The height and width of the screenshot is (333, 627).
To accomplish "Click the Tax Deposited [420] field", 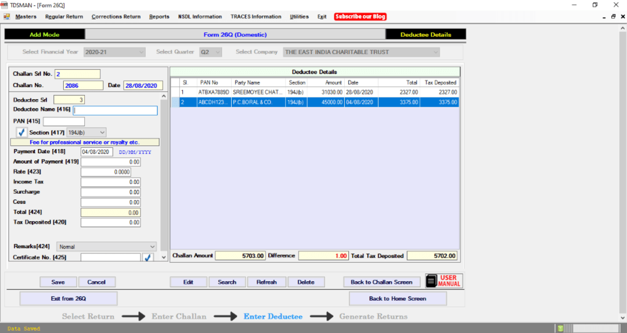I will 110,222.
